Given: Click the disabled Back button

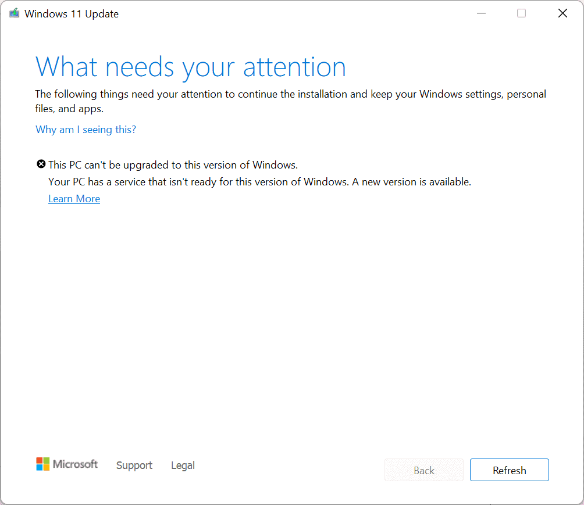Looking at the screenshot, I should pyautogui.click(x=424, y=470).
